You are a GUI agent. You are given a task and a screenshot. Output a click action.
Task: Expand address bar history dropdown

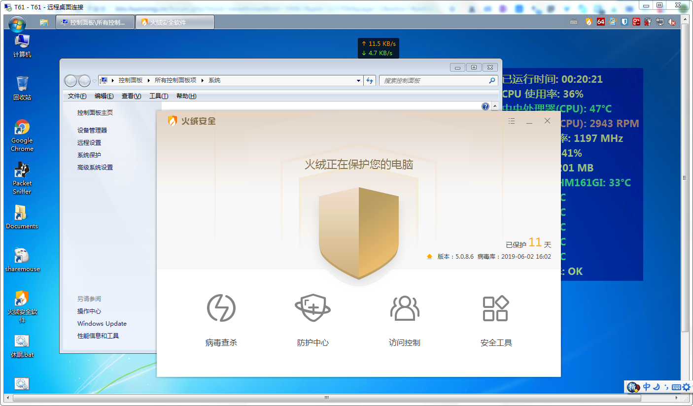359,80
